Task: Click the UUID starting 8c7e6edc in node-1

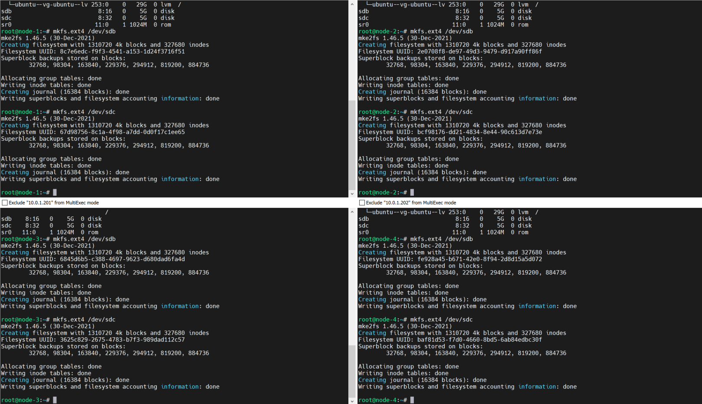Action: click(122, 52)
